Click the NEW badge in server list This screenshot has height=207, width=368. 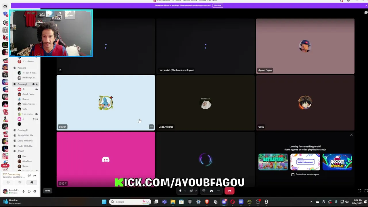[5, 166]
